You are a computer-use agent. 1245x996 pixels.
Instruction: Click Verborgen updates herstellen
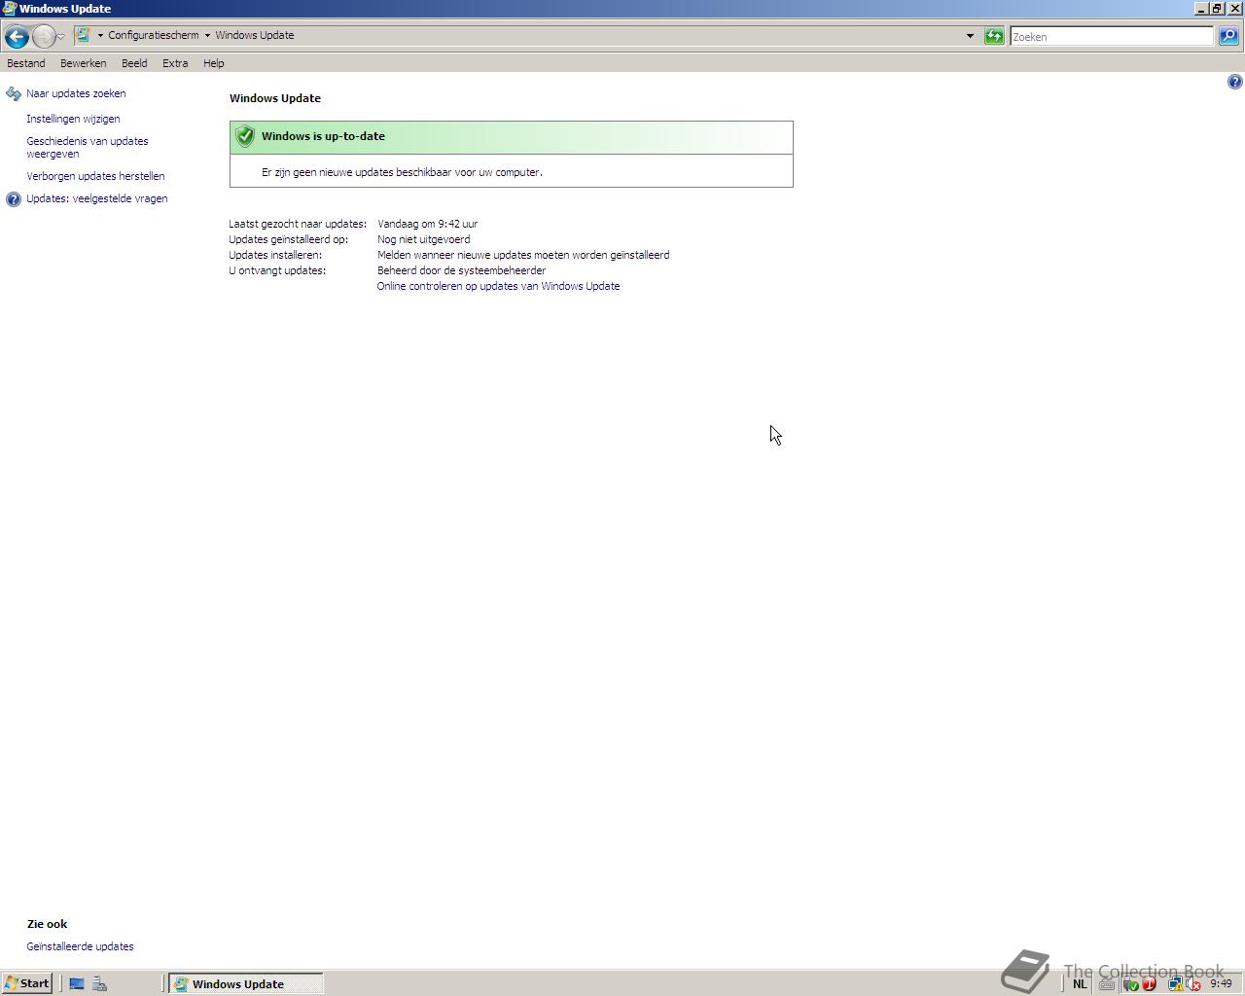coord(95,176)
